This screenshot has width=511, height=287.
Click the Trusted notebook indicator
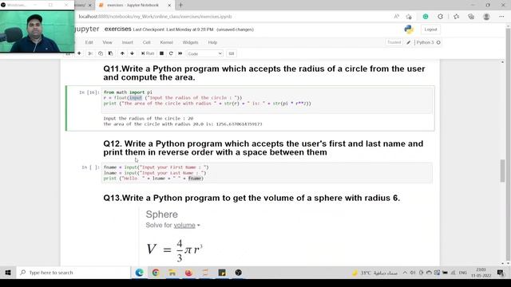(394, 42)
